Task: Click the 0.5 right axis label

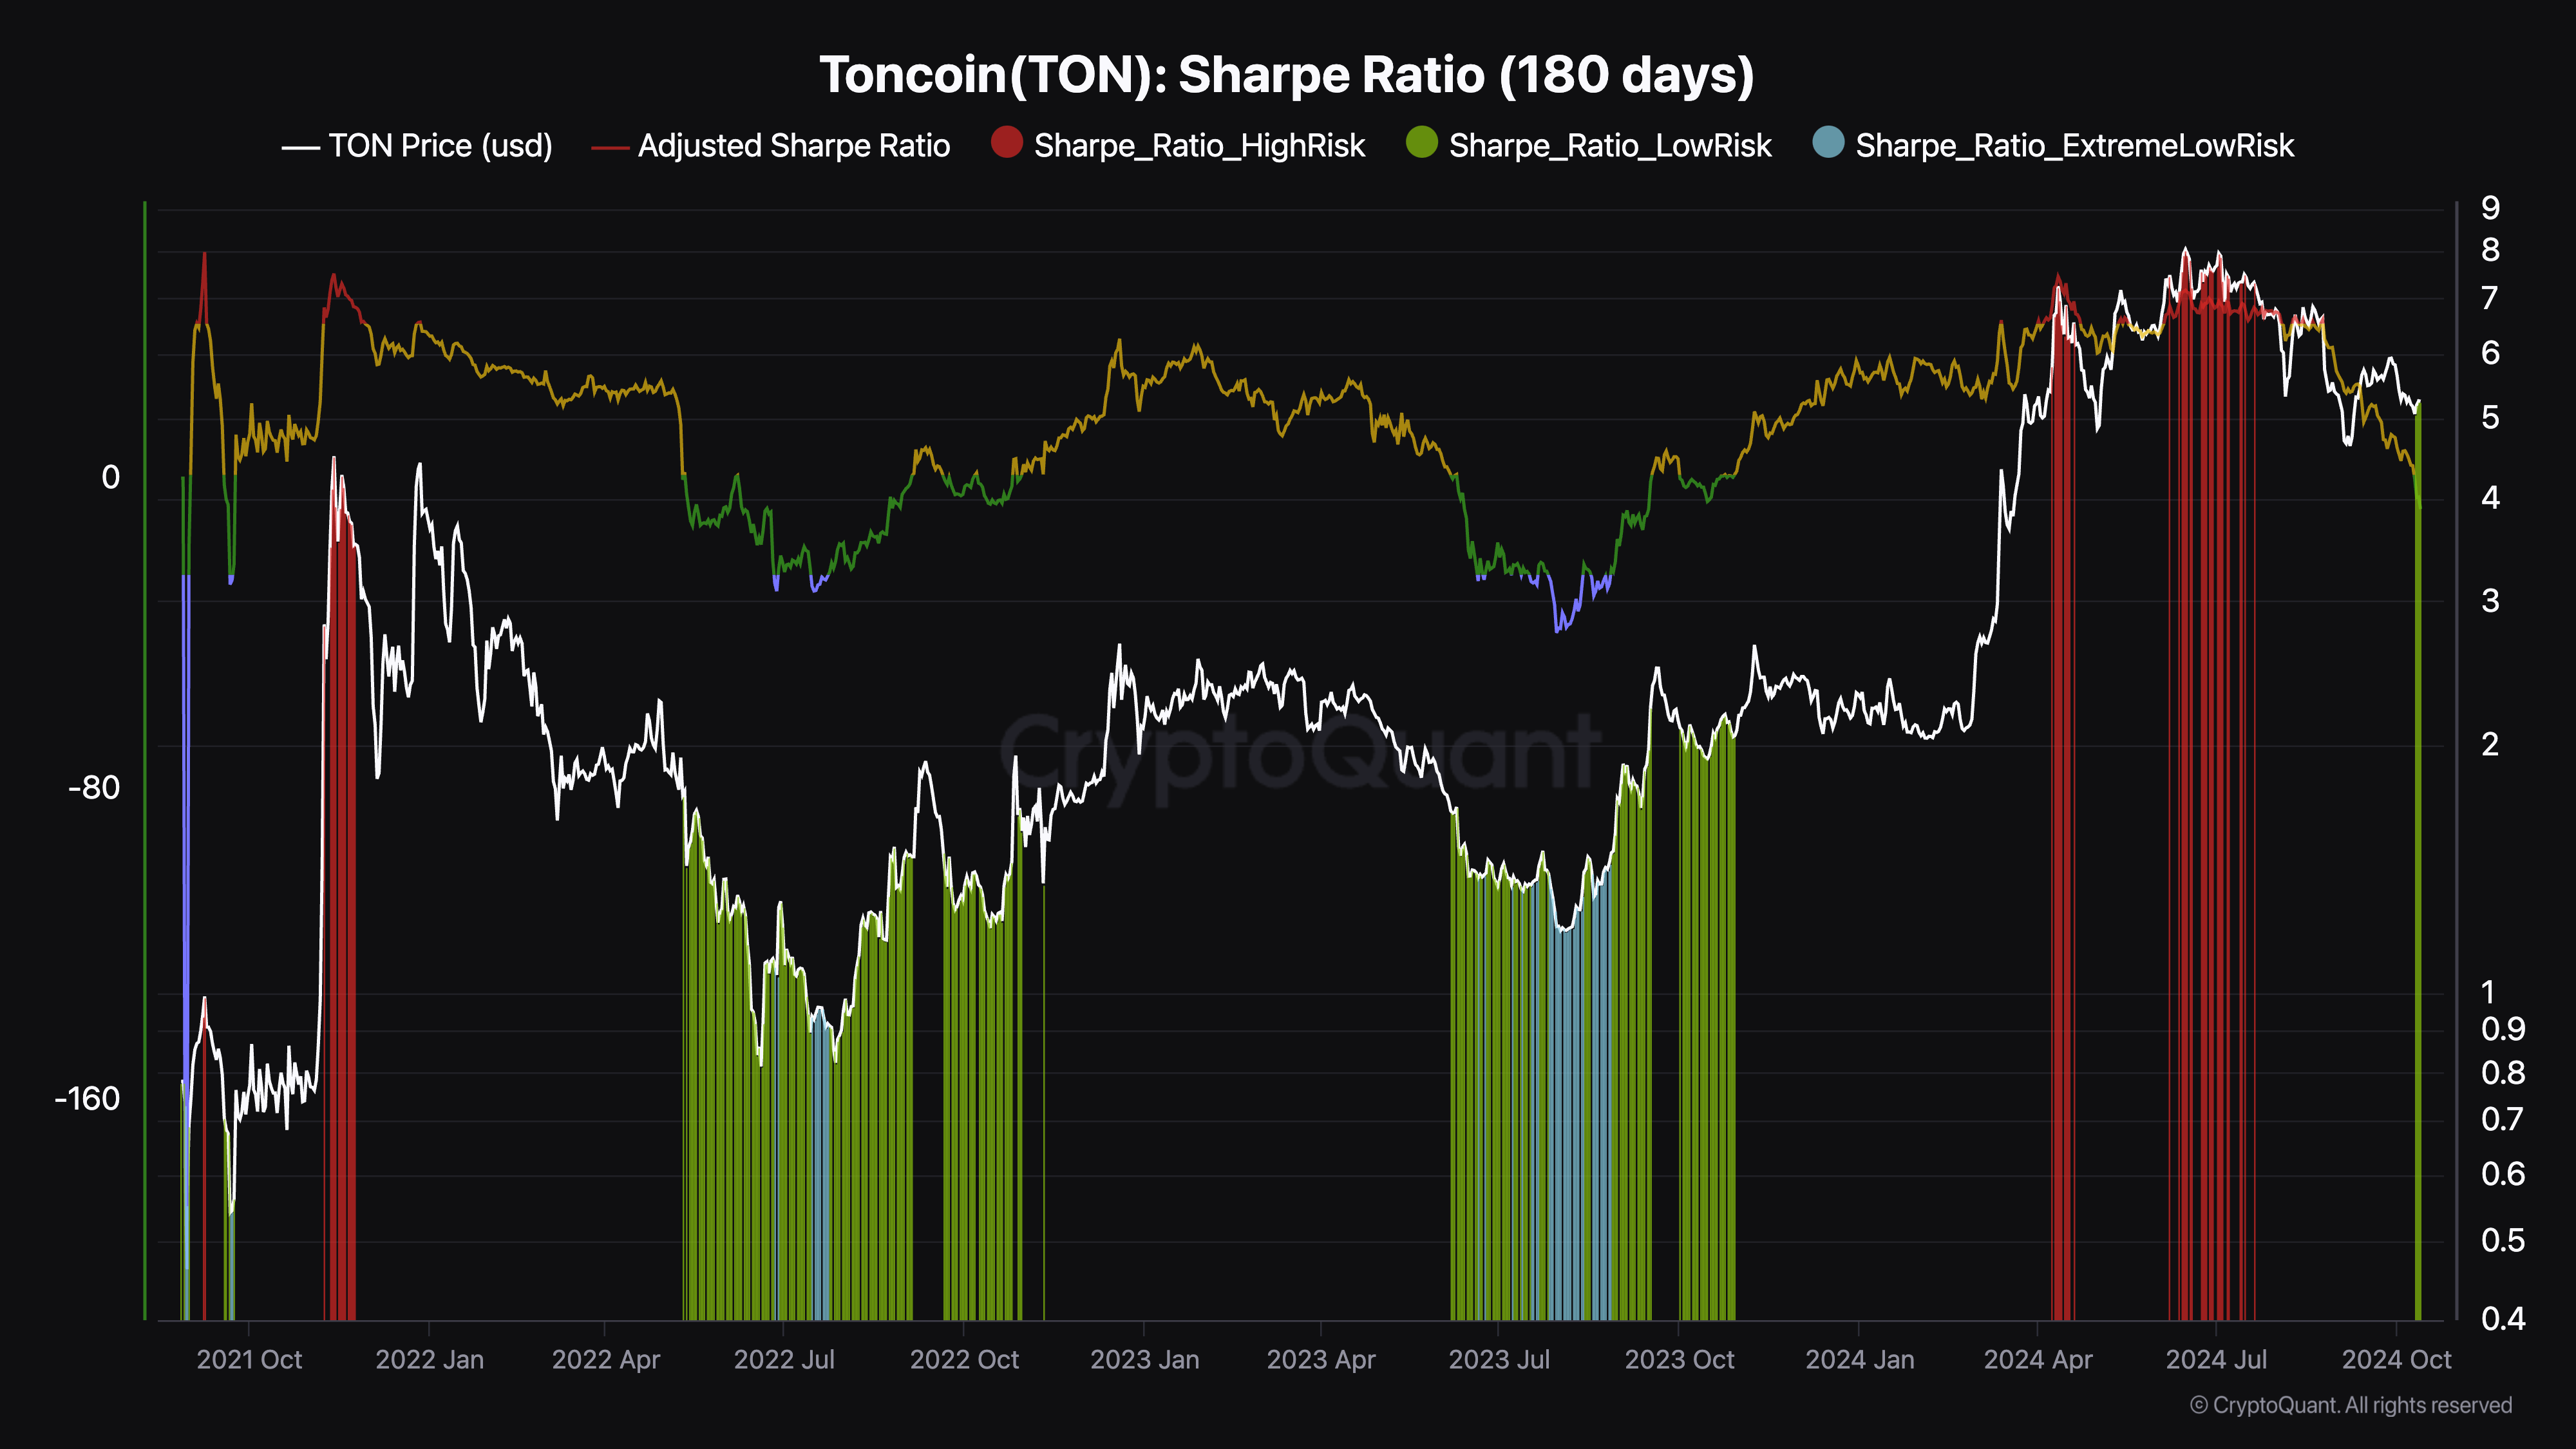Action: (x=2503, y=1241)
